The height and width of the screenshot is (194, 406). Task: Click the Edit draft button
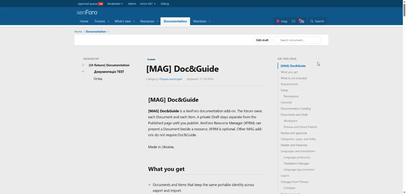[262, 40]
